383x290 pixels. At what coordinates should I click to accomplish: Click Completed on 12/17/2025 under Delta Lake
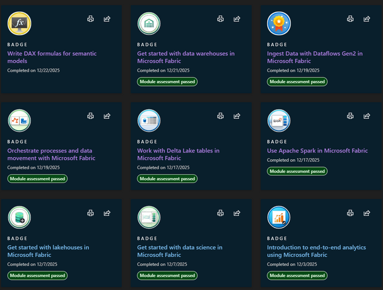(163, 167)
